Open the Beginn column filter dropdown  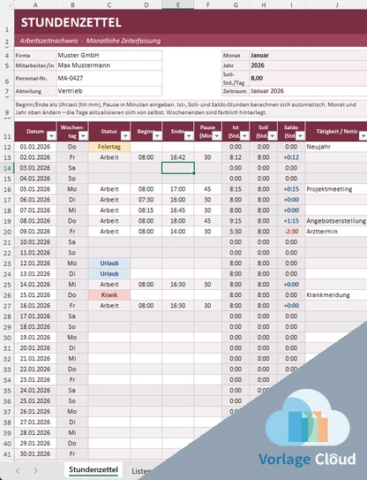157,135
